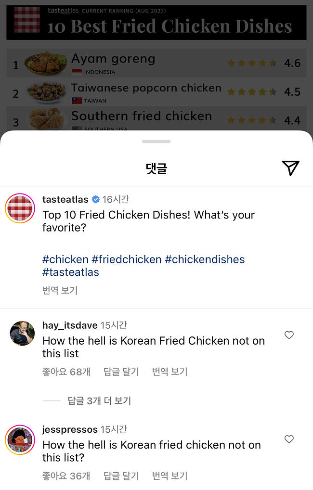Open the #chickendishes hashtag
Image resolution: width=313 pixels, height=490 pixels.
pyautogui.click(x=205, y=259)
